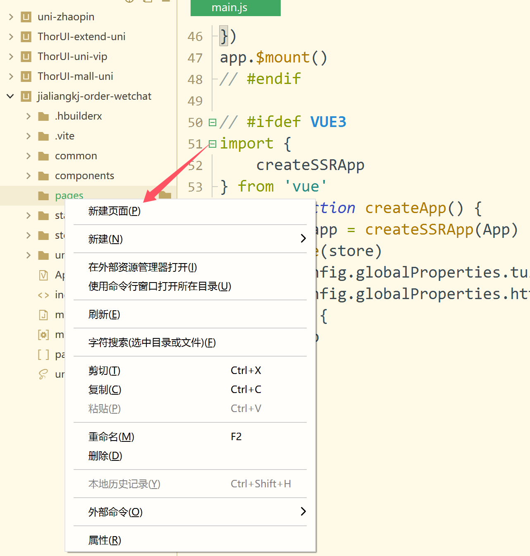Image resolution: width=530 pixels, height=556 pixels.
Task: Click the ThorUI-uni-vip project icon
Action: 26,57
